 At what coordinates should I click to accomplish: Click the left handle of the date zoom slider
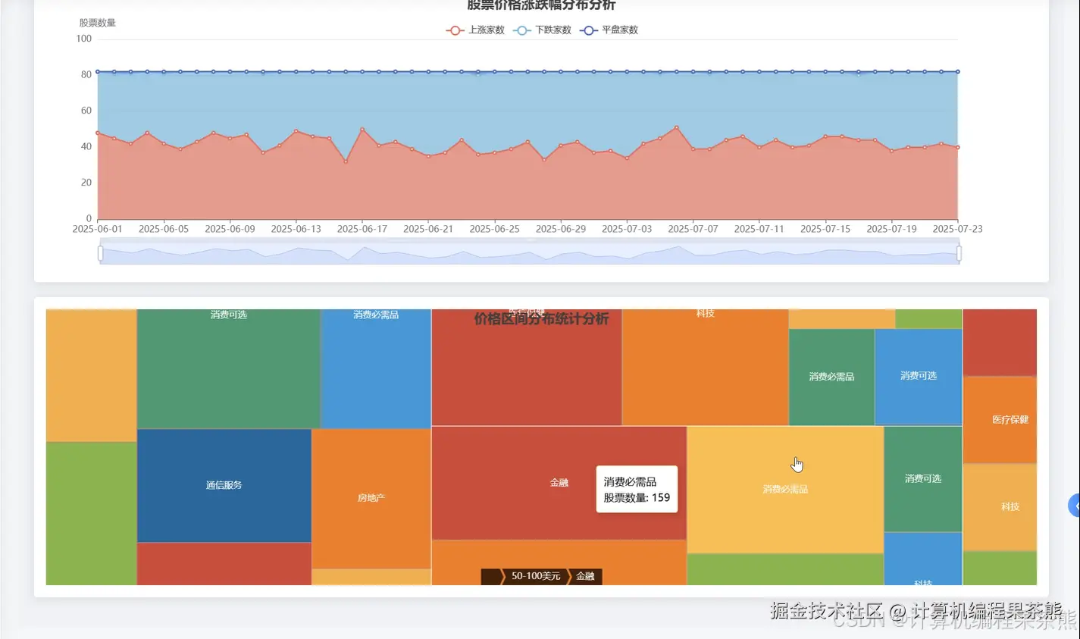100,252
